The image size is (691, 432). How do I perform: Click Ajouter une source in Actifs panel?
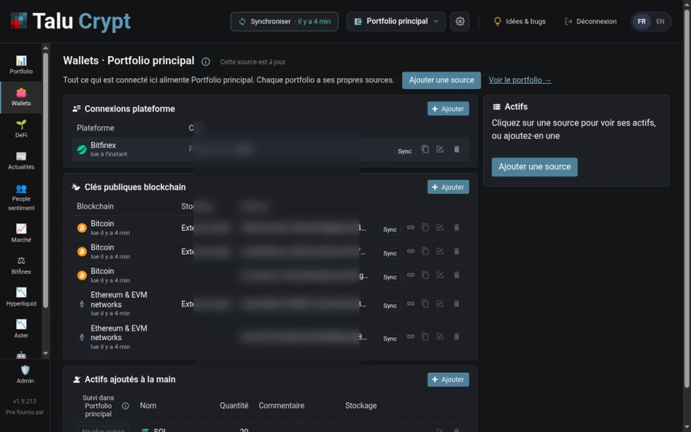click(534, 167)
